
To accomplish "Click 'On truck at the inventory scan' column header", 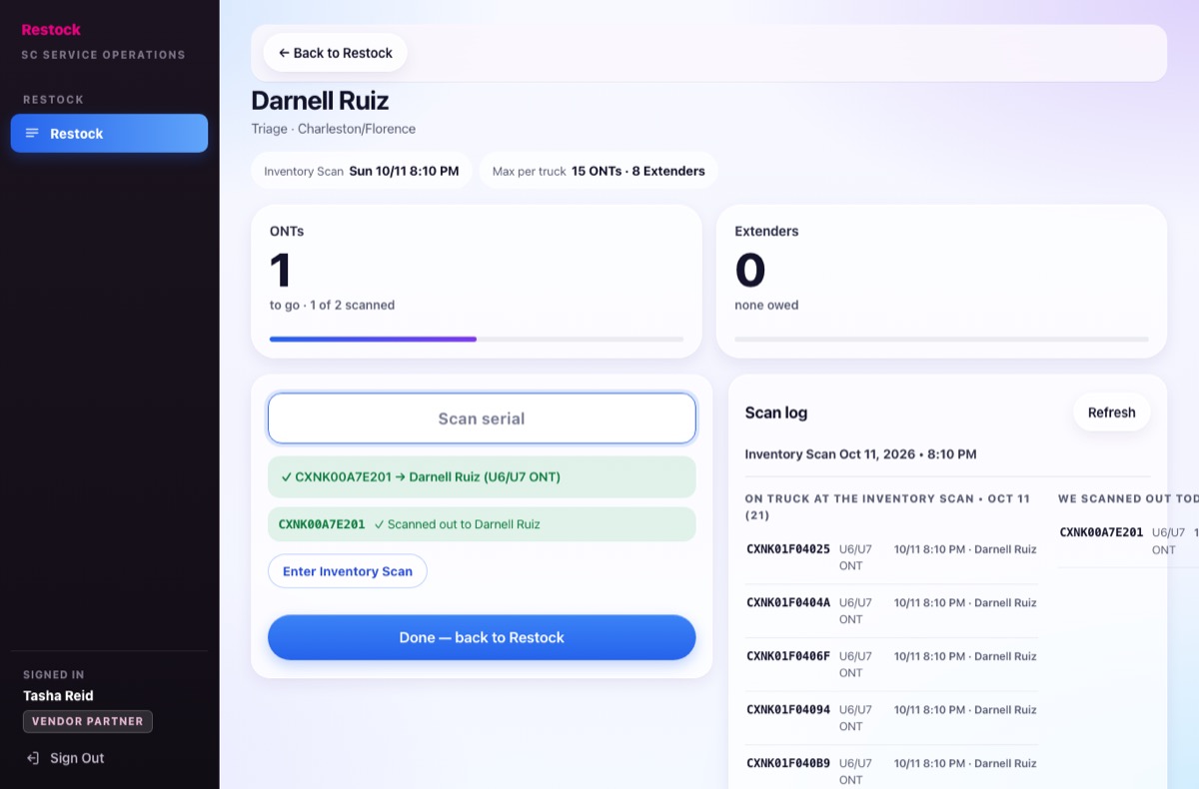I will [x=891, y=506].
